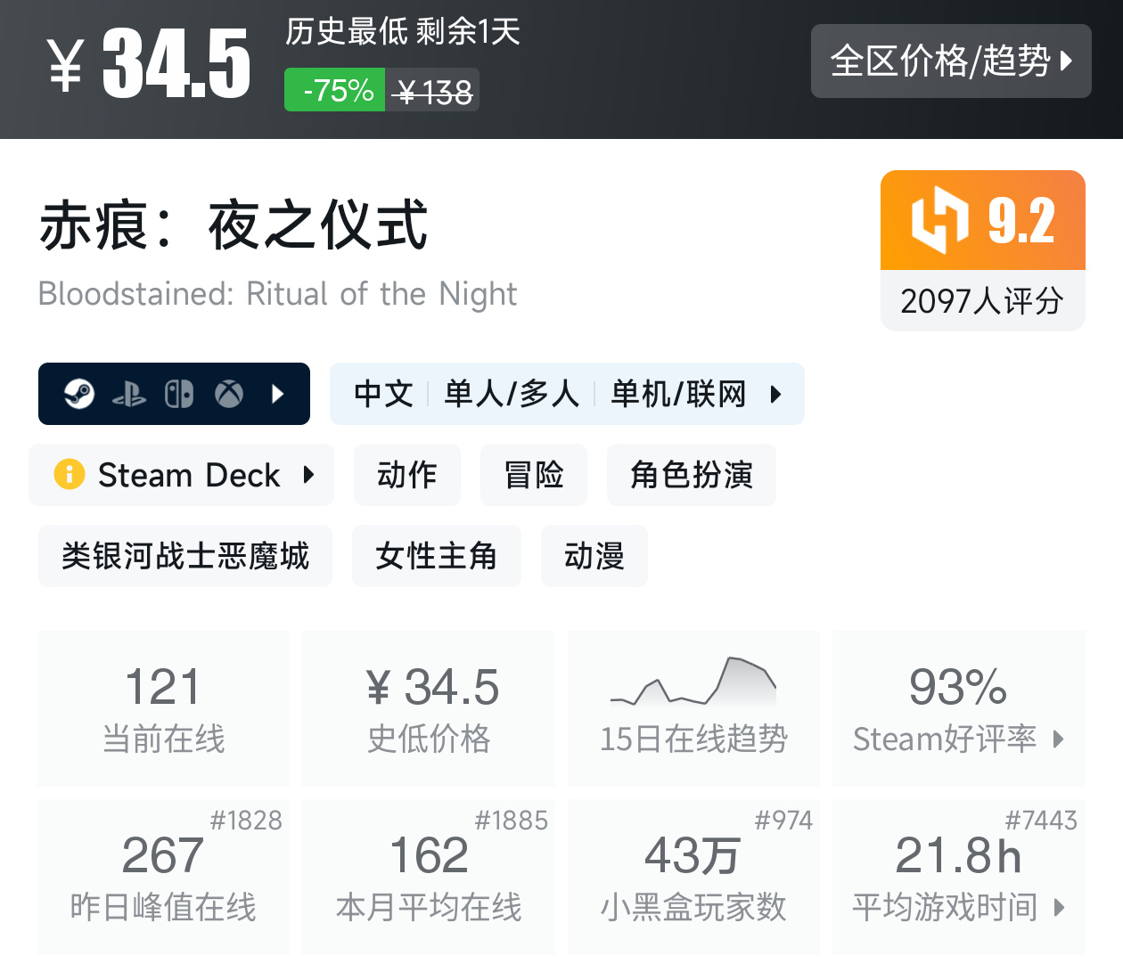The width and height of the screenshot is (1123, 964).
Task: Click the Nintendo Switch platform icon
Action: click(179, 394)
